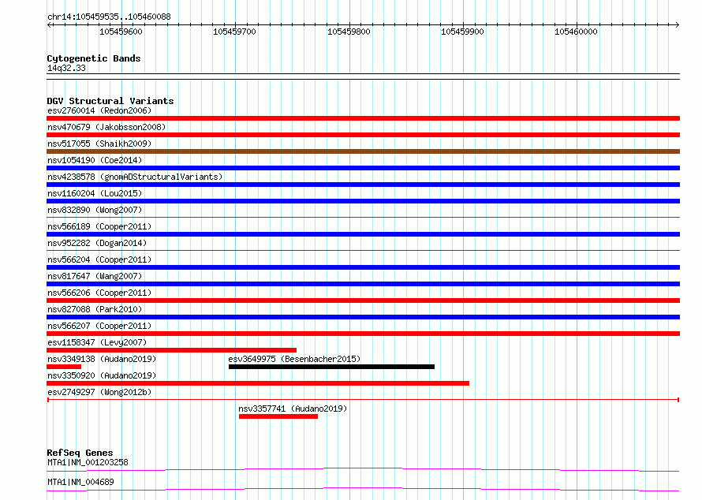
Task: Open nsv1054190 (Coe2014) variant label
Action: tap(95, 160)
